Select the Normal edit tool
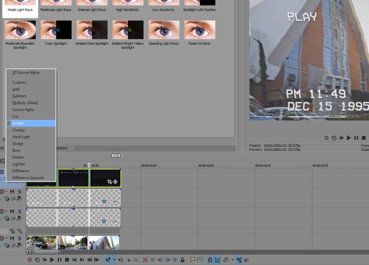The image size is (369, 265). pos(108,260)
